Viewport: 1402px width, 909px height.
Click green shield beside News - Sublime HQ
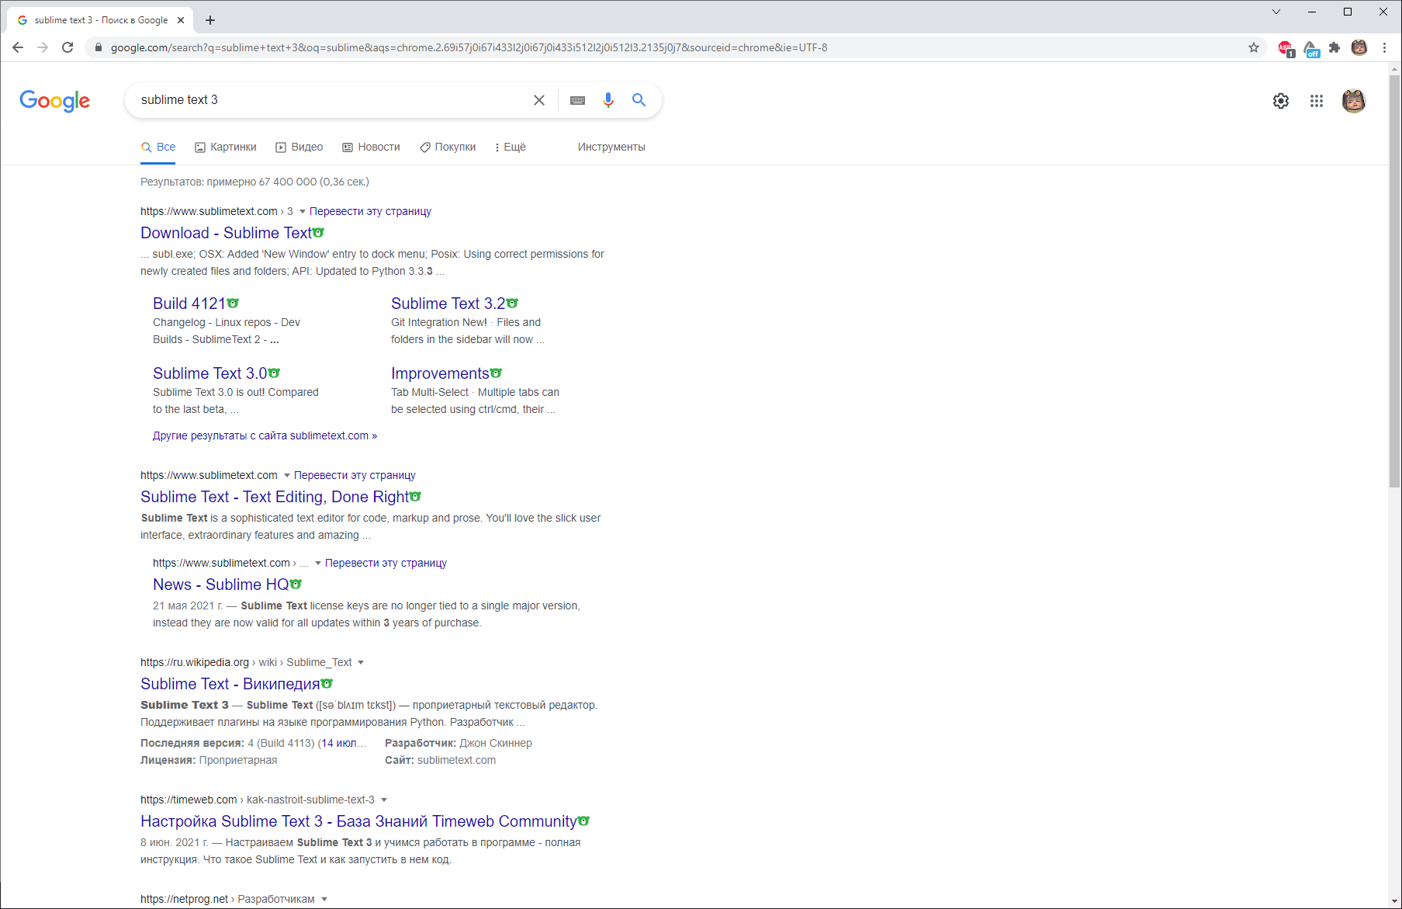coord(296,584)
